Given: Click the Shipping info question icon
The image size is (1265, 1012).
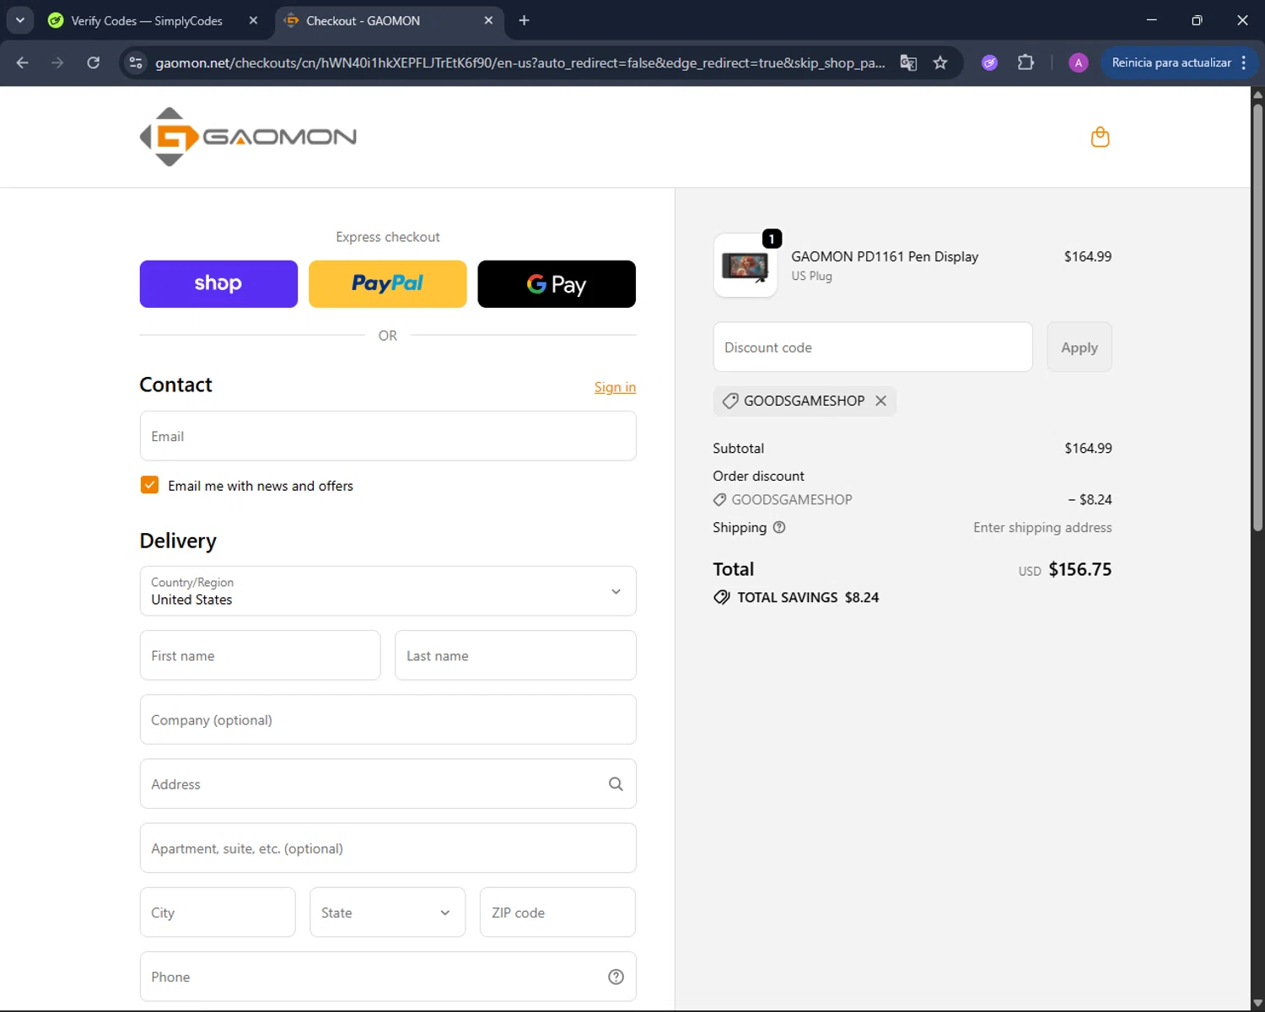Looking at the screenshot, I should click(x=779, y=527).
